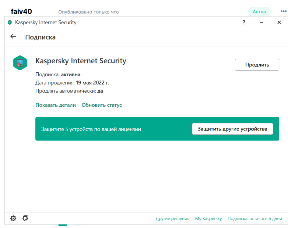This screenshot has width=288, height=228.
Task: Open Settings with the gear icon
Action: pos(13,218)
